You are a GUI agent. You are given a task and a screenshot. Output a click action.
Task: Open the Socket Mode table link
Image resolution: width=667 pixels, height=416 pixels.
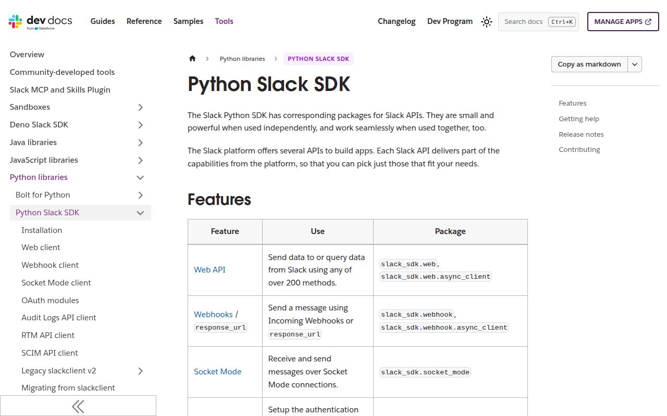click(x=218, y=372)
